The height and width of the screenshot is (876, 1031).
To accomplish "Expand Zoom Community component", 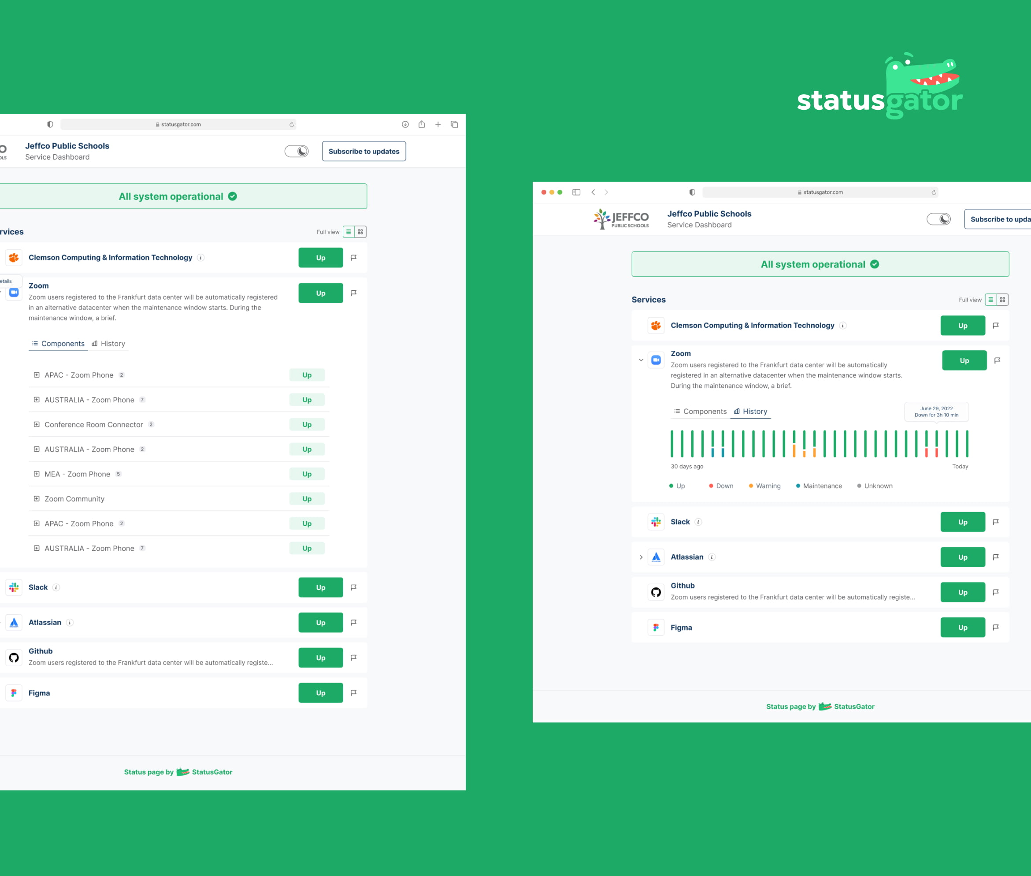I will [37, 498].
